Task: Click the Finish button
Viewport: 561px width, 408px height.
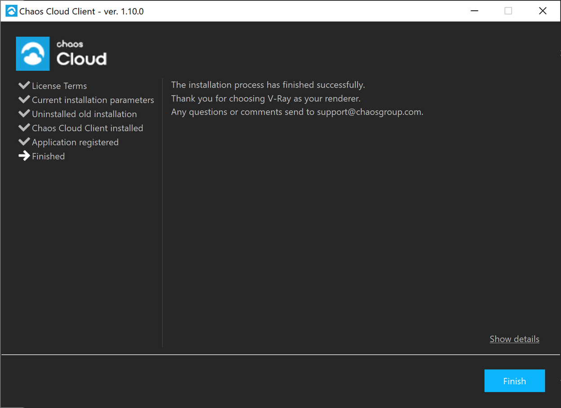Action: [x=514, y=381]
